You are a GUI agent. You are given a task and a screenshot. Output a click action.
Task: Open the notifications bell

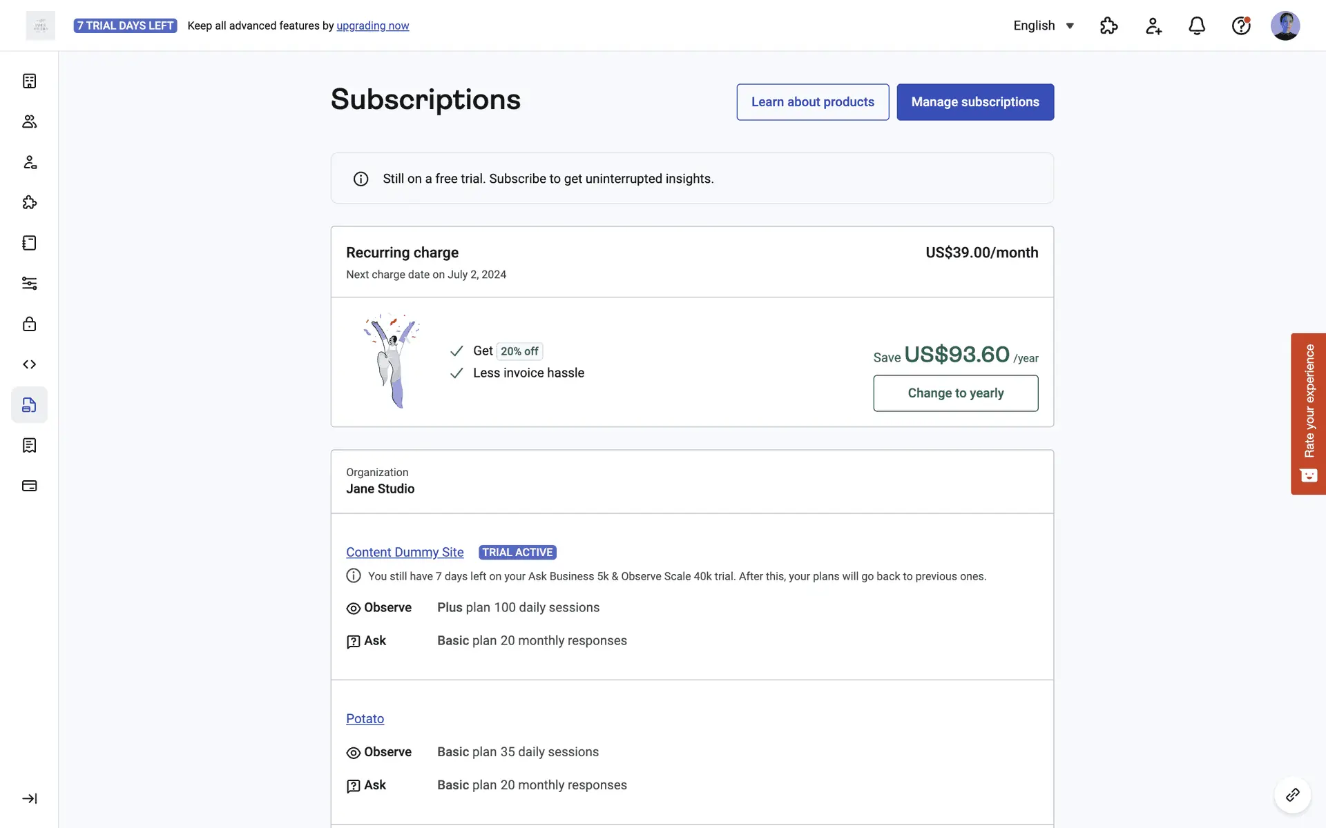1197,26
